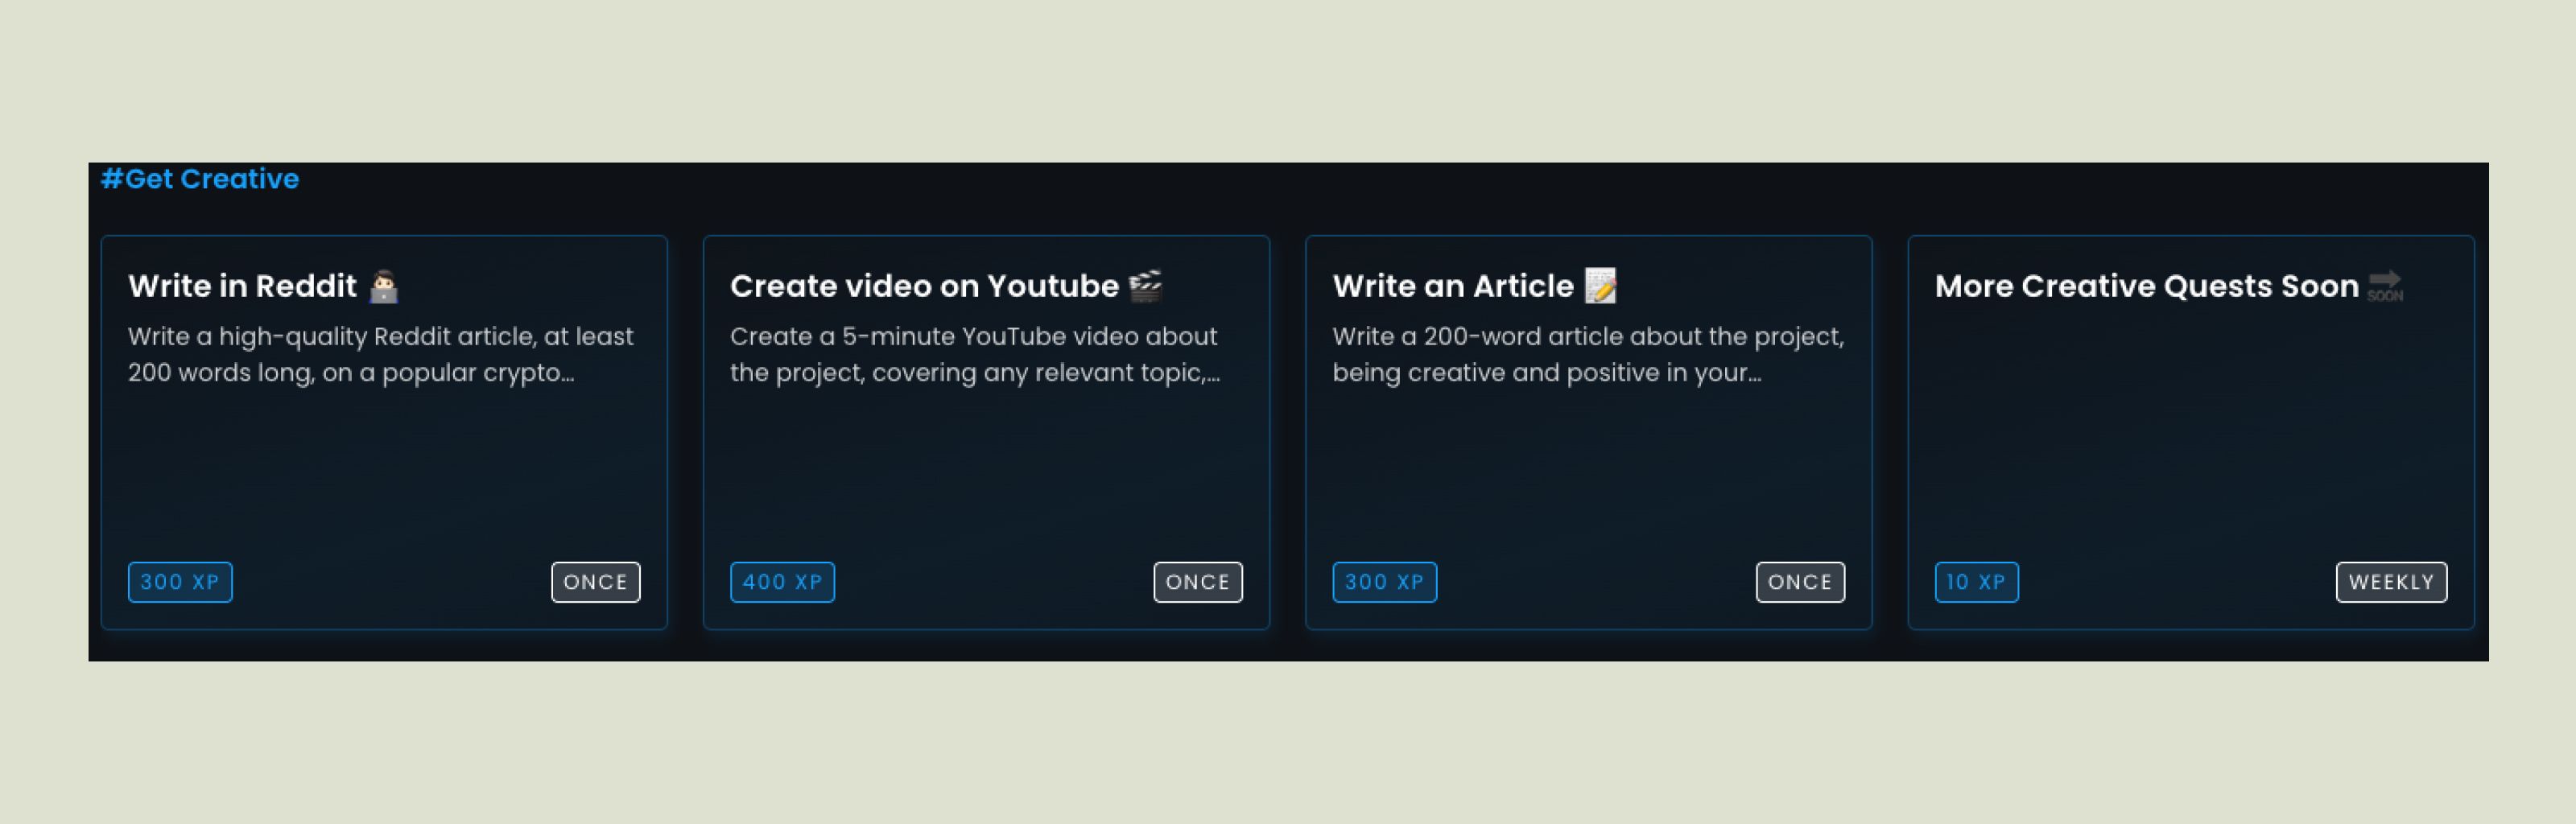Click the ONCE tag on Reddit card
This screenshot has width=2576, height=824.
pos(595,582)
